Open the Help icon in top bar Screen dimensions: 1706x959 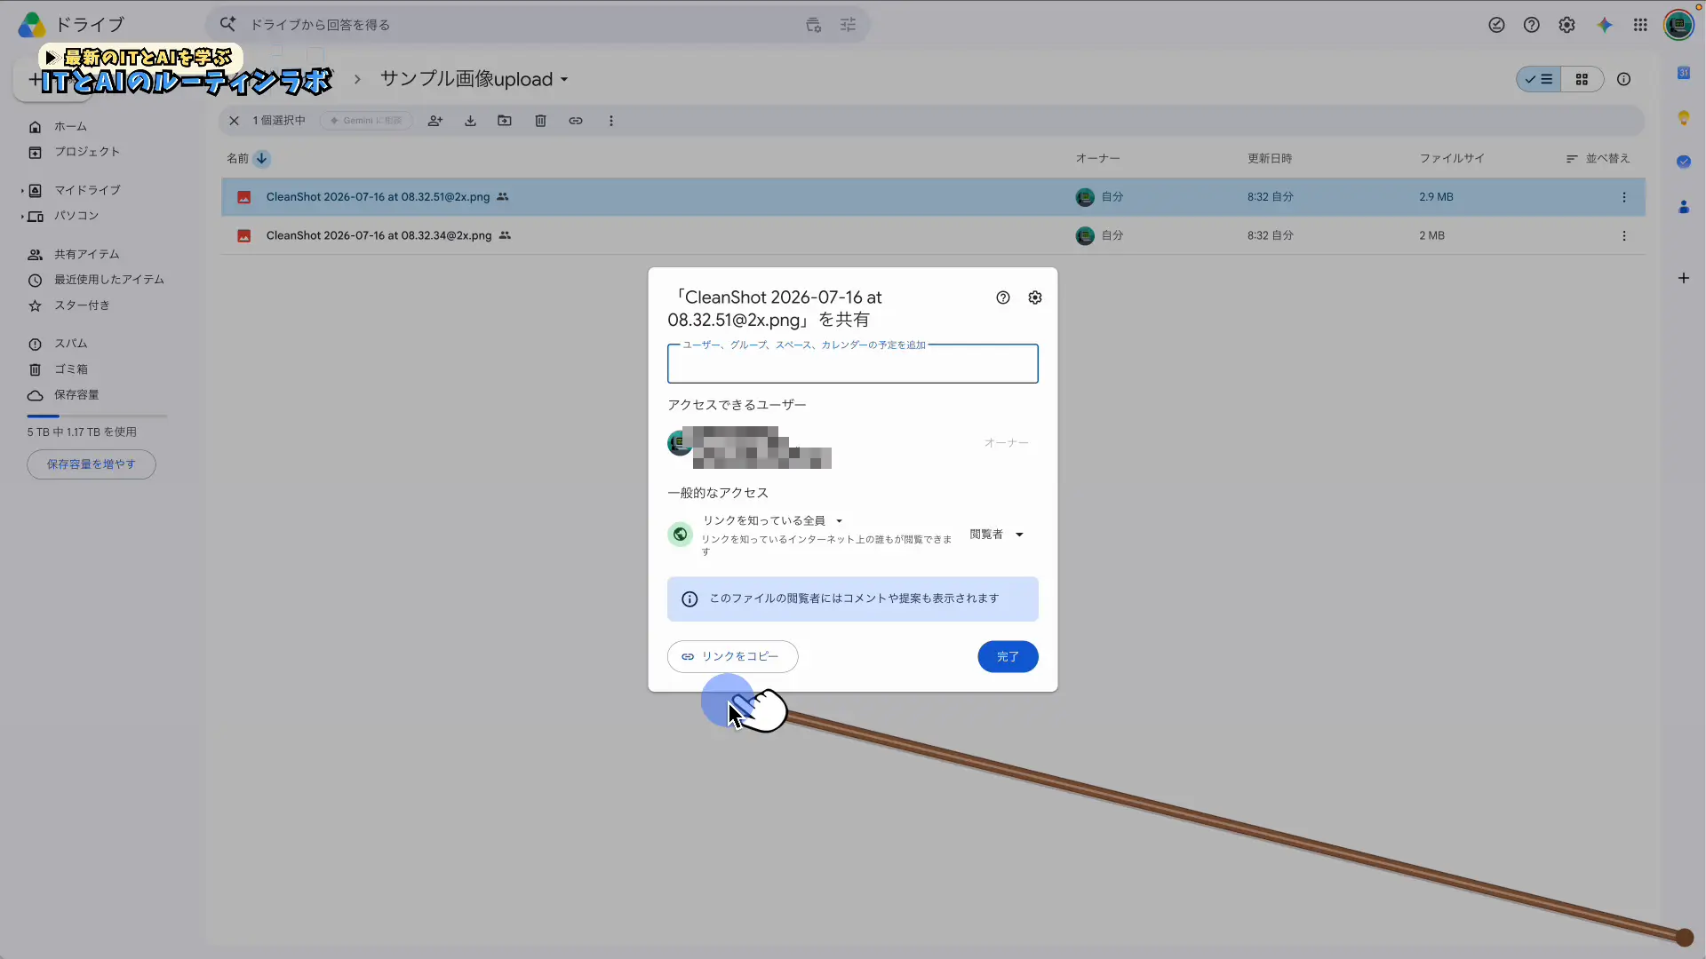(x=1531, y=25)
